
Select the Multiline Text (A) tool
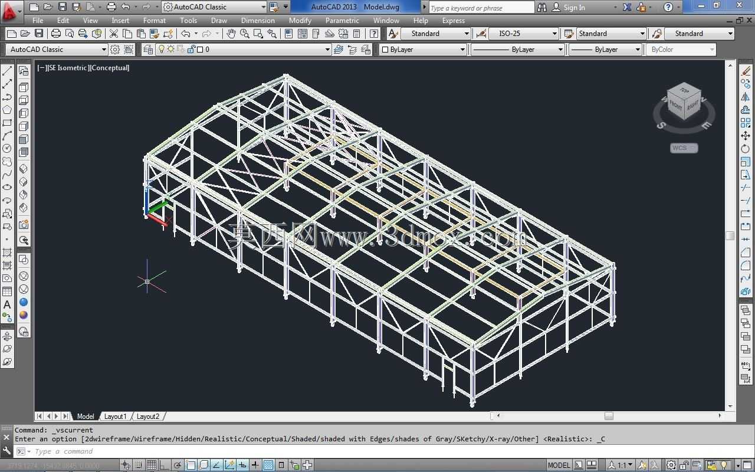click(x=7, y=304)
